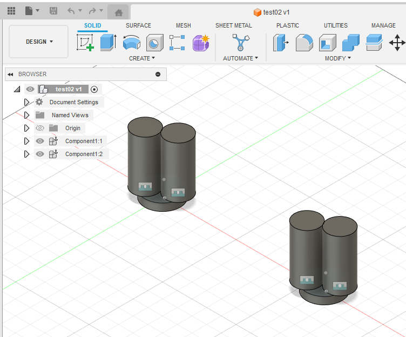This screenshot has height=337, width=406.
Task: Expand the Document Settings node
Action: click(x=26, y=102)
